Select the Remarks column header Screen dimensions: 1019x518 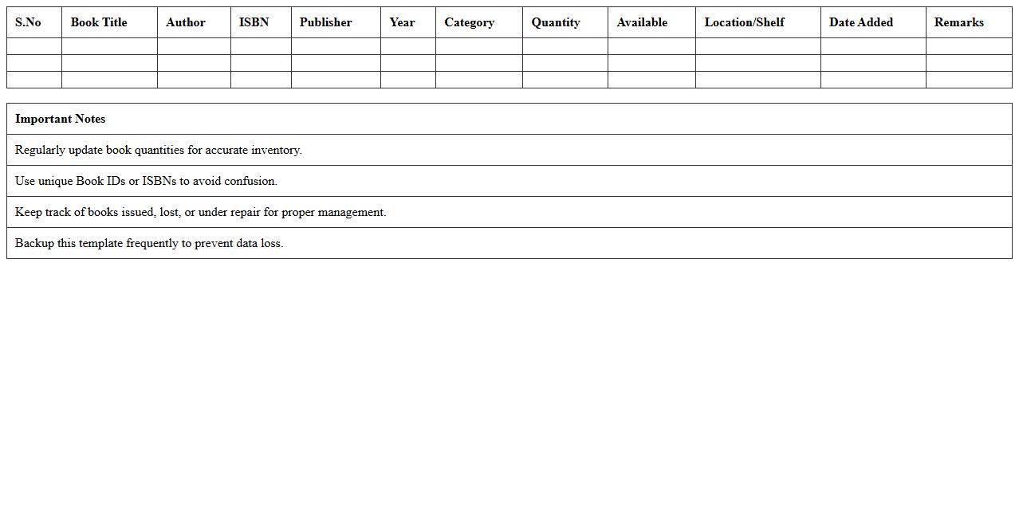[958, 22]
